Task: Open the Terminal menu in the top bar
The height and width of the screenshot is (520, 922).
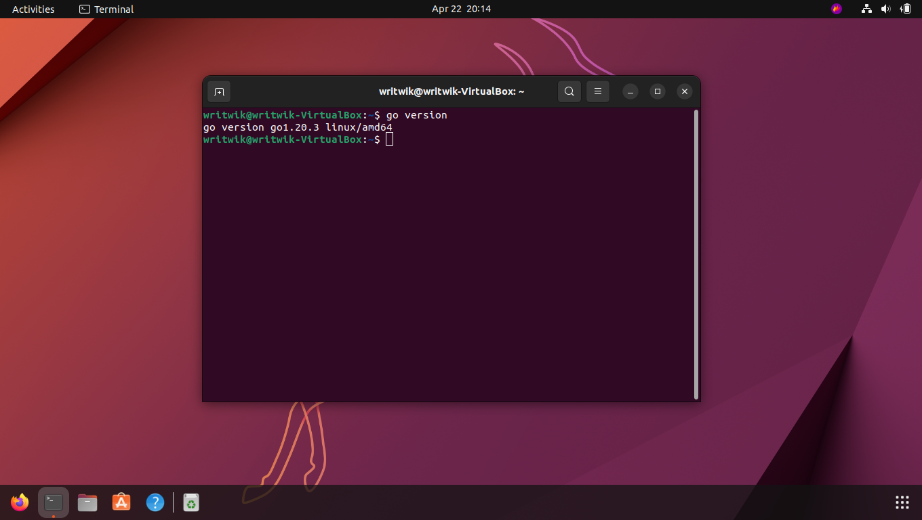Action: click(x=106, y=9)
